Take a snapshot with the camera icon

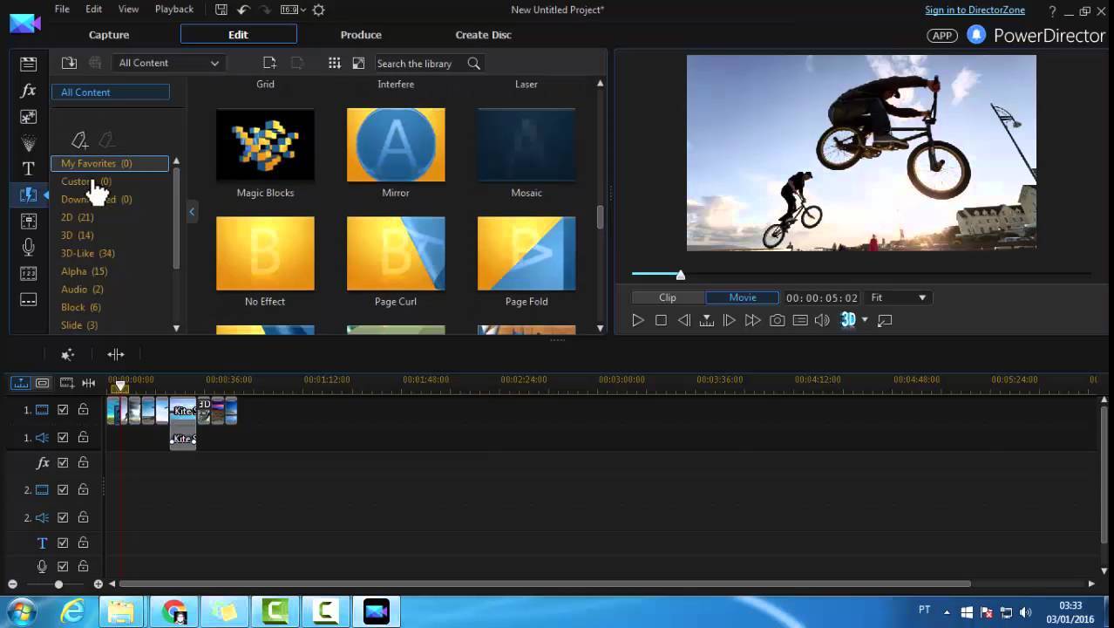pyautogui.click(x=777, y=320)
